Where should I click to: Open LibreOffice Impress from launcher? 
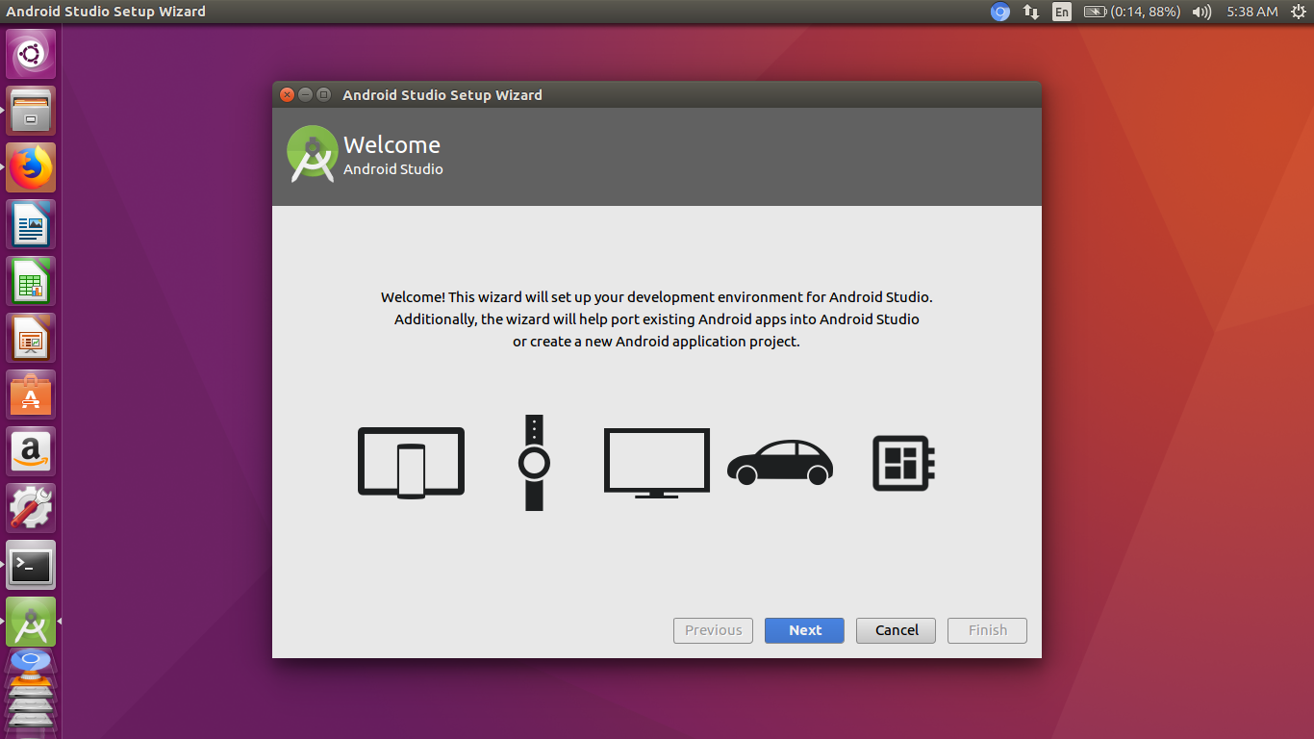click(31, 338)
